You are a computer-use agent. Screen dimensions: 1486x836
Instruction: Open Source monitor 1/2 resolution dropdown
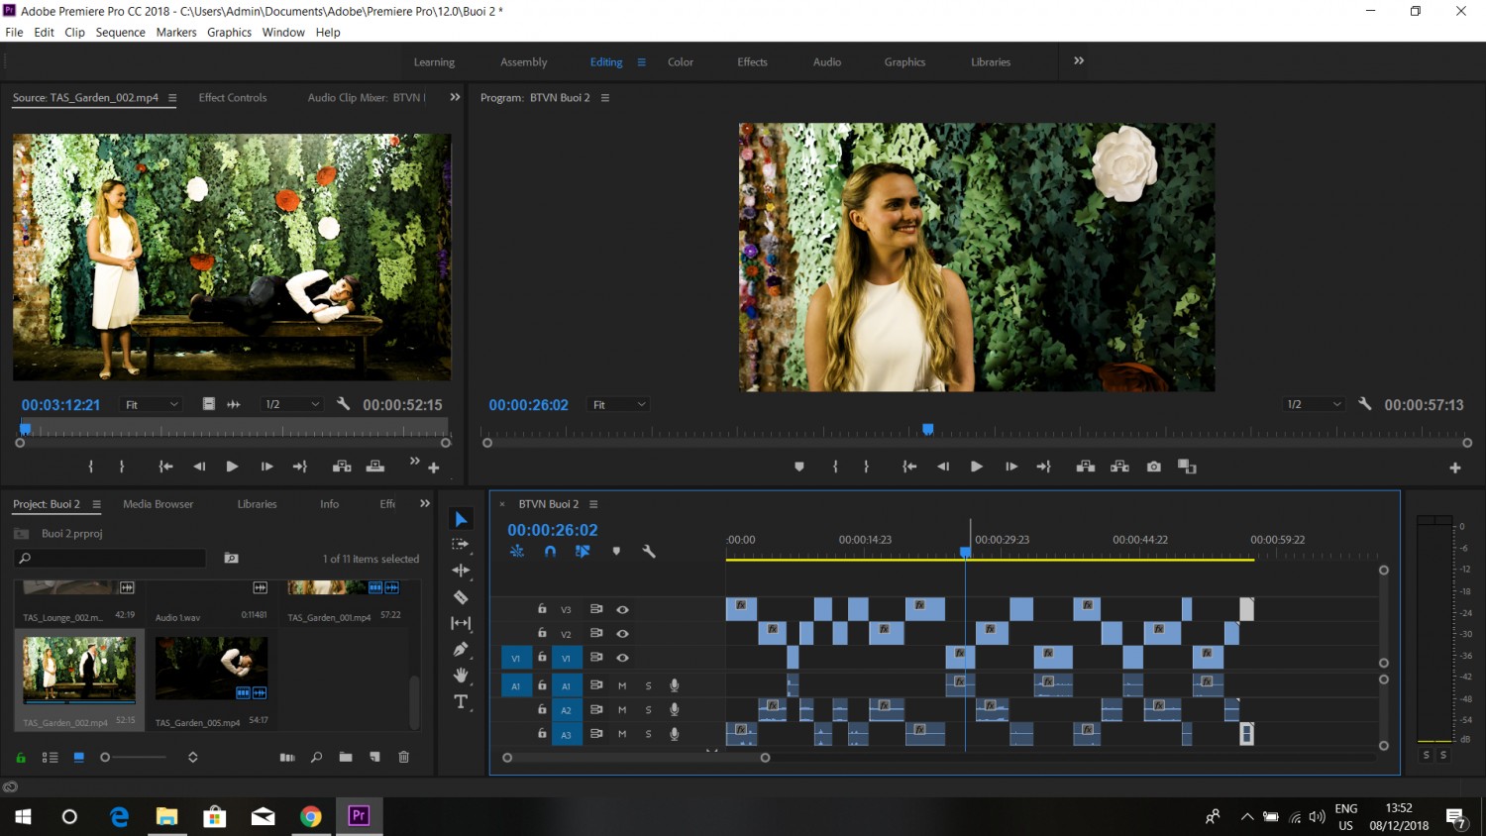pyautogui.click(x=293, y=404)
